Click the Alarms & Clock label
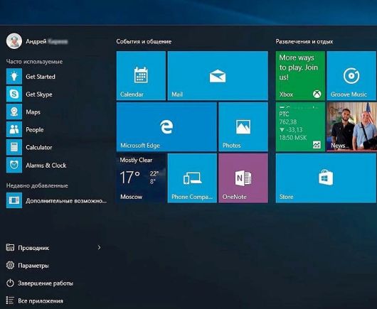This screenshot has height=309, width=377. (x=46, y=166)
